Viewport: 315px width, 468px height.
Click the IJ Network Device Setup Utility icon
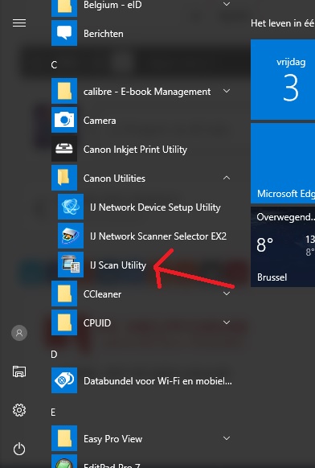click(x=71, y=207)
